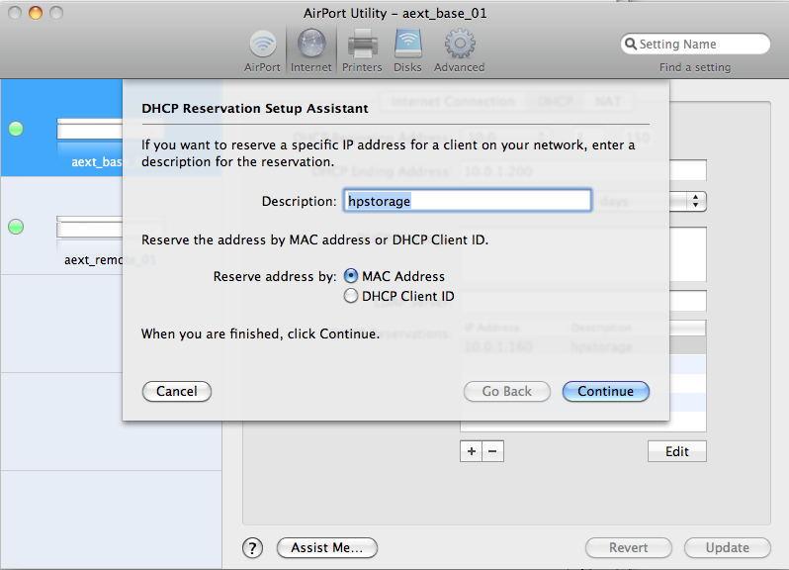Click the Edit reservation button
The width and height of the screenshot is (789, 570).
(x=677, y=451)
